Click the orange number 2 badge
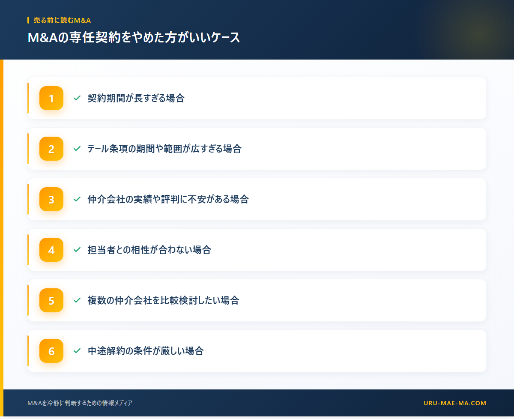The image size is (514, 419). click(x=51, y=149)
